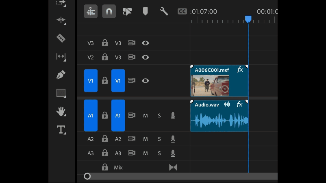
Task: Select the Slip tool
Action: [x=61, y=57]
